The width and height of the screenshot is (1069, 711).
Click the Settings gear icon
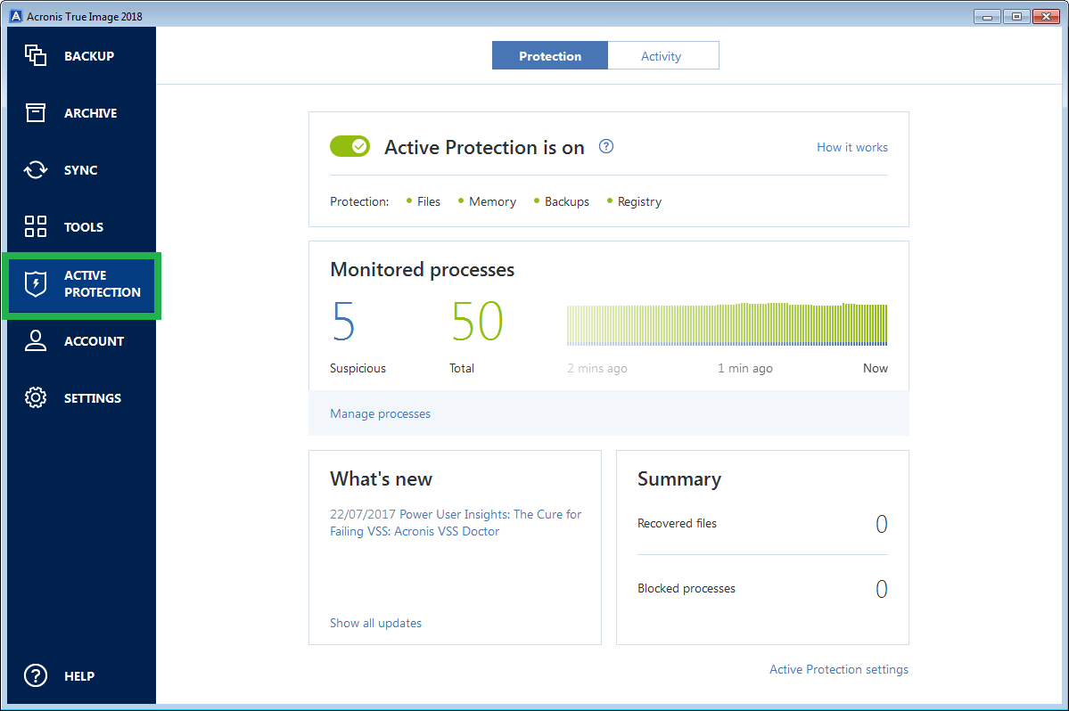(36, 397)
